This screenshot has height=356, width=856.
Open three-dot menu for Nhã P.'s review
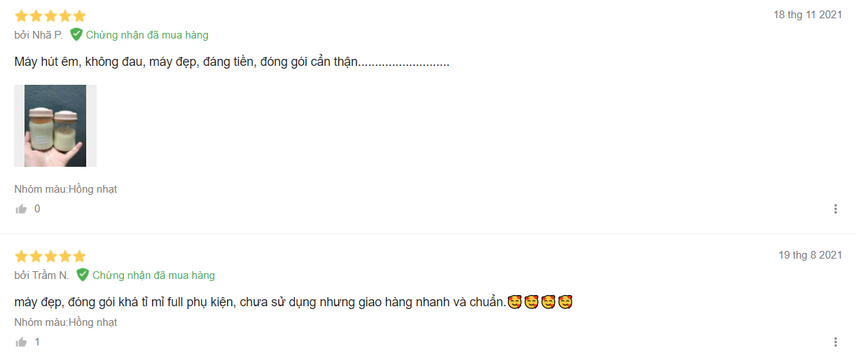(835, 209)
